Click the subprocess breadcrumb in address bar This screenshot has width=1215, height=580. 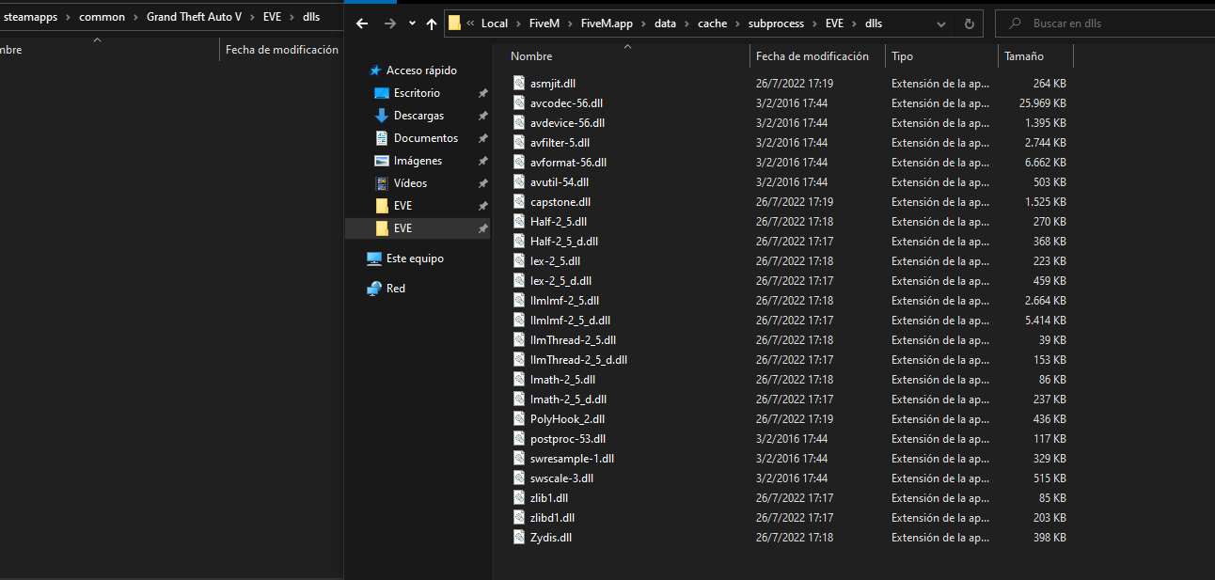[777, 24]
